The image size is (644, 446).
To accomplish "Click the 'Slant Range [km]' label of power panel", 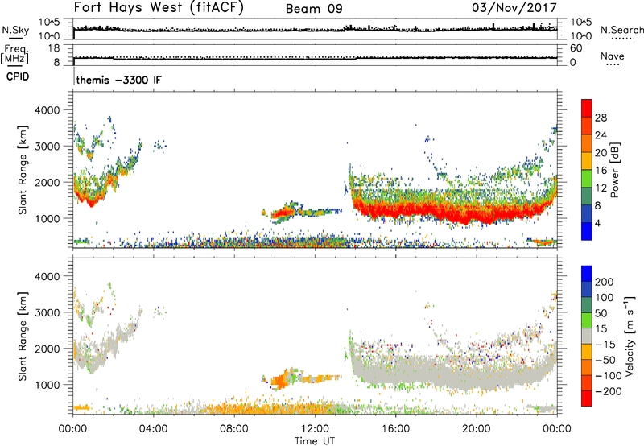I will (23, 170).
